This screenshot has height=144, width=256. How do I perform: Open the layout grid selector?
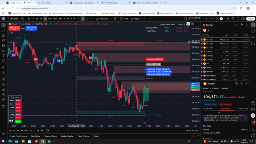pos(115,19)
